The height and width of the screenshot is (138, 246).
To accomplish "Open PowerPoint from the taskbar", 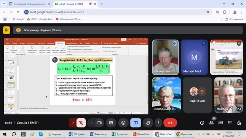I will pos(142,134).
